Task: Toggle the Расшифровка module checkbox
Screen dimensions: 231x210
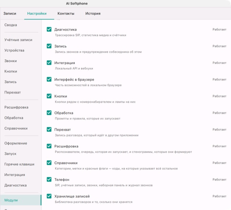Action: click(49, 146)
